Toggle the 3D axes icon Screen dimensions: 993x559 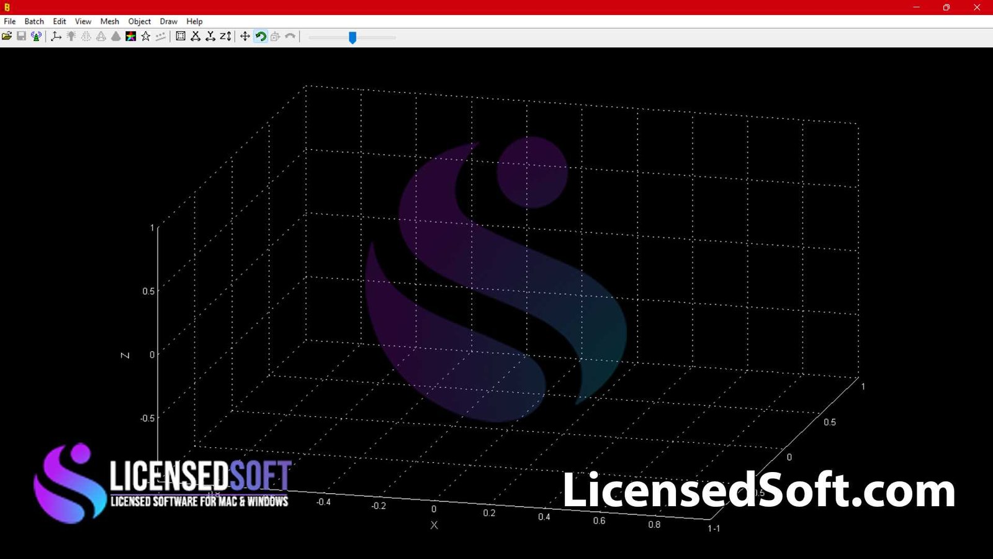pyautogui.click(x=56, y=37)
